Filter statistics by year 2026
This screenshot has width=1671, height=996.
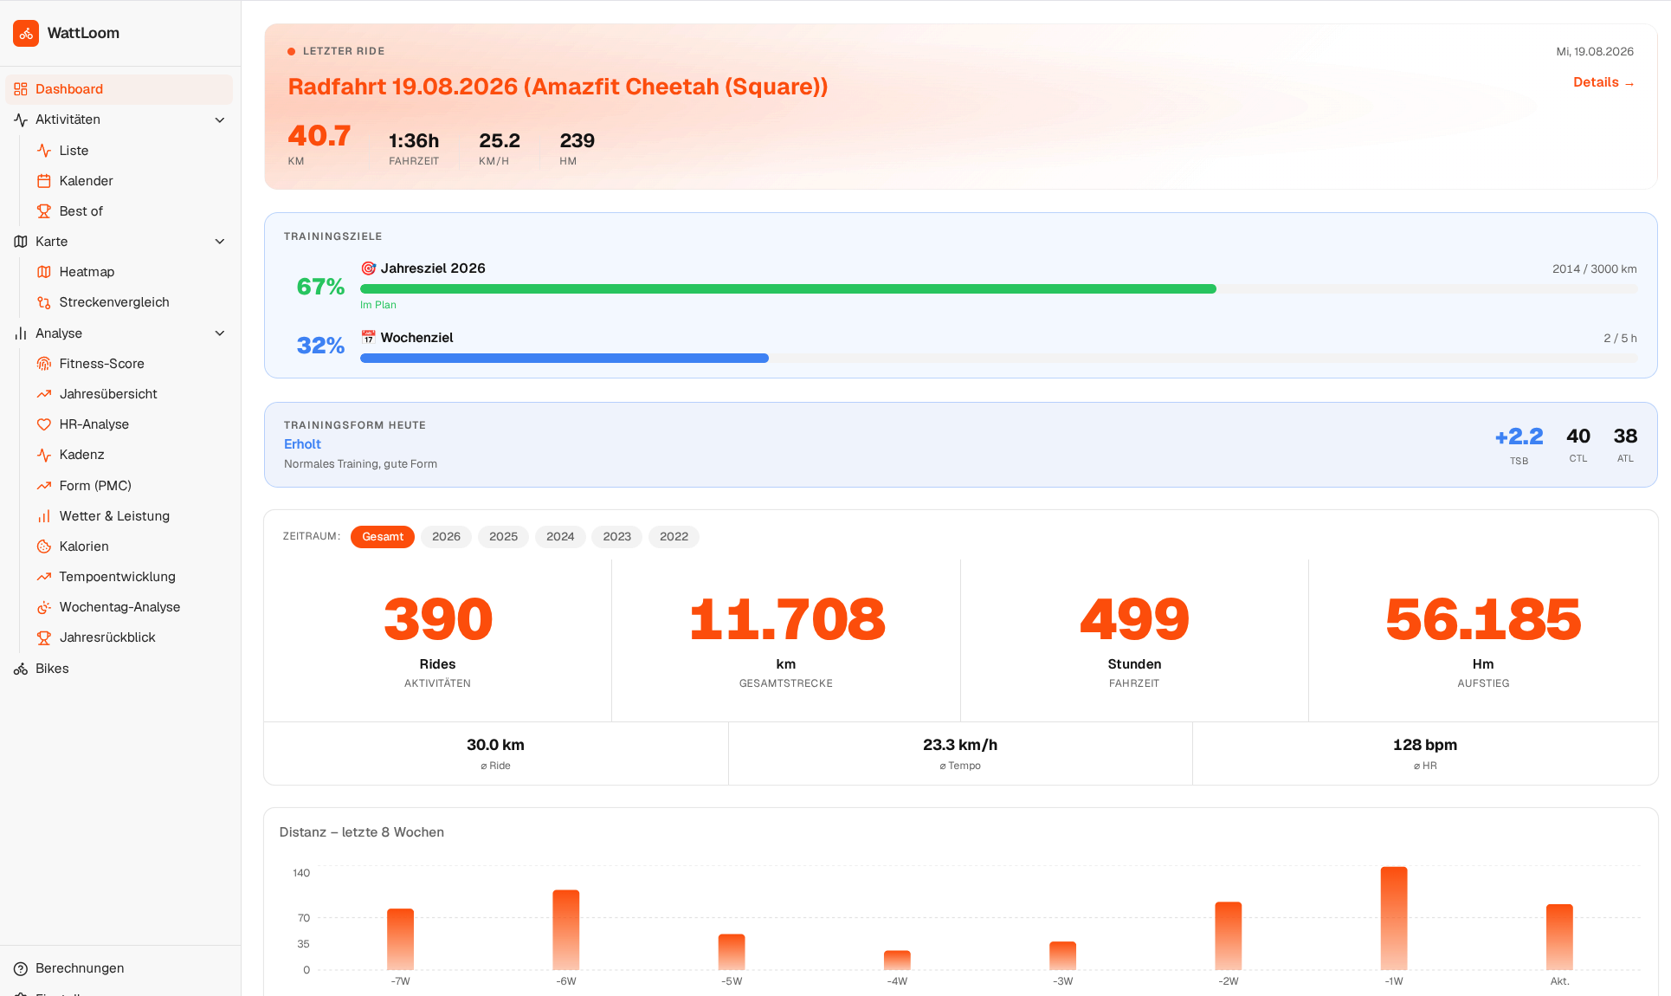click(x=446, y=537)
